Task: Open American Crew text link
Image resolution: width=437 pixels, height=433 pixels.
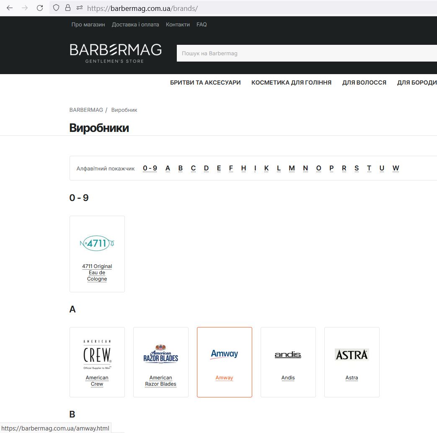Action: 97,381
